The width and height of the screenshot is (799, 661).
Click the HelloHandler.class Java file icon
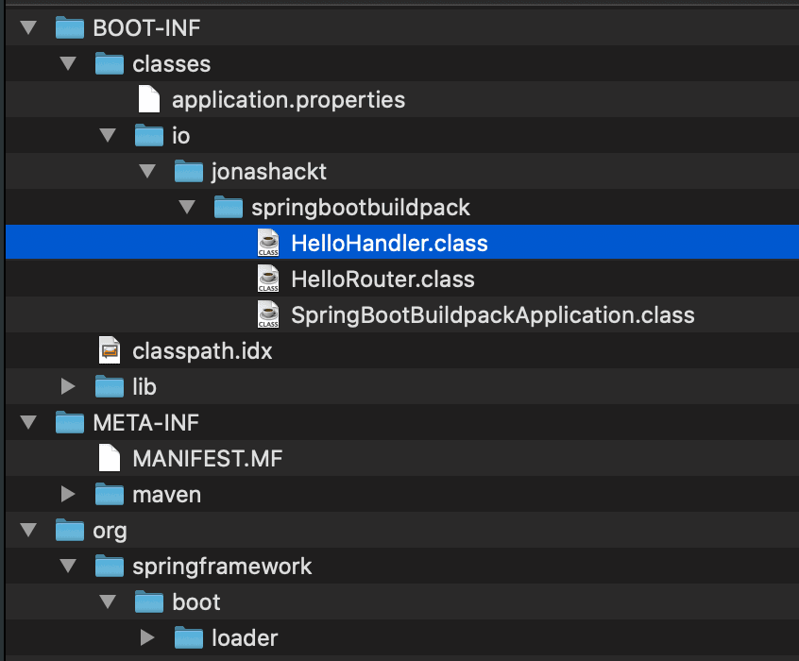pos(268,244)
